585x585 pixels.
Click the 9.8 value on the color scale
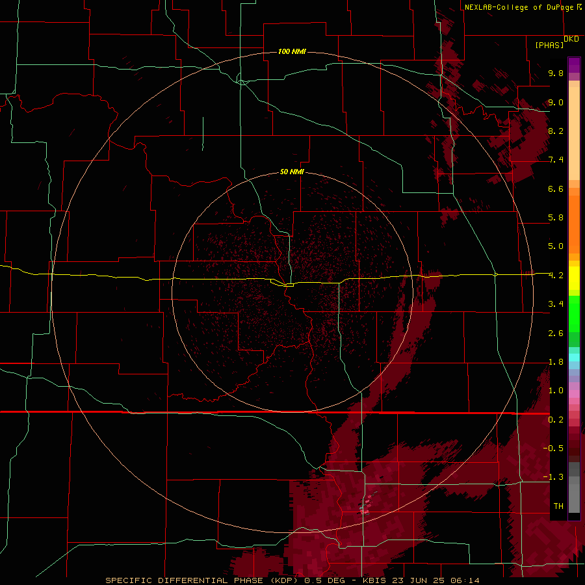[x=556, y=73]
